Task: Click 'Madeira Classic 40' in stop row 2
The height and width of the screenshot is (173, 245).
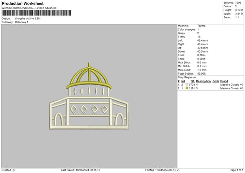Action: pos(232,89)
